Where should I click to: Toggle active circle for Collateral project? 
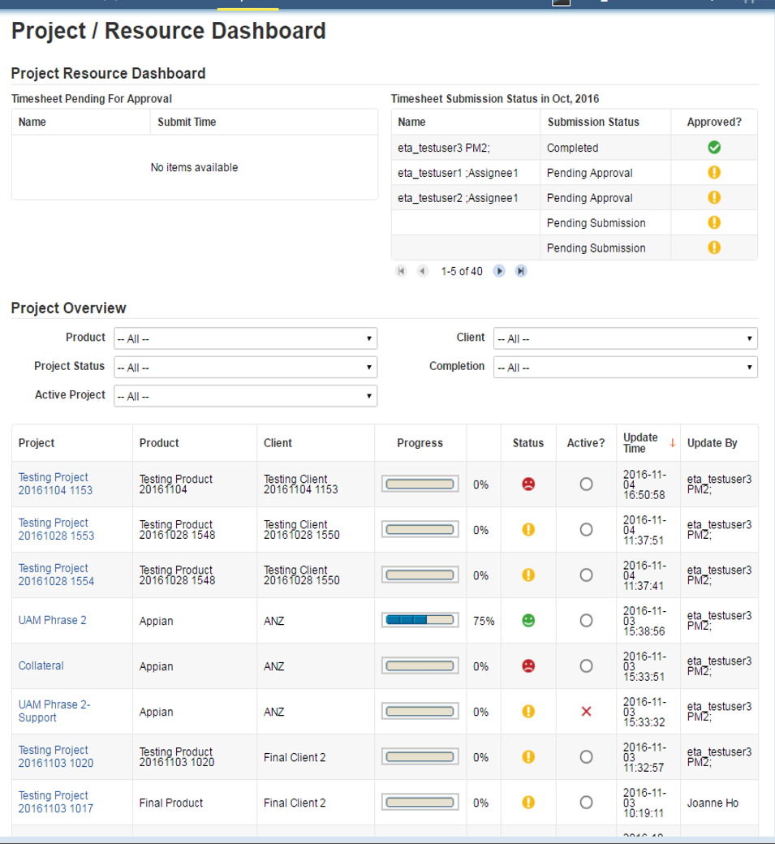[586, 665]
